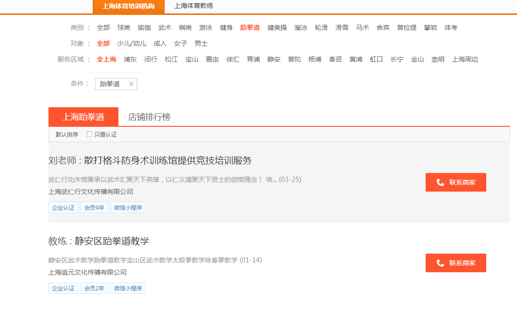Filter audience by 少儿/幼儿
The height and width of the screenshot is (317, 517).
(131, 43)
